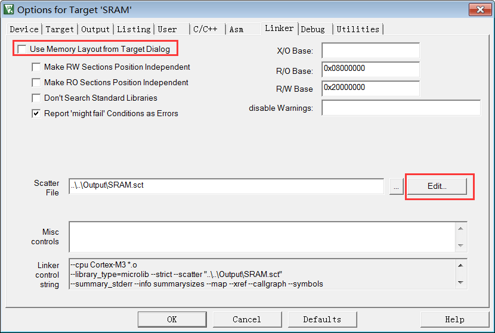This screenshot has height=333, width=495.
Task: Focus the disable Warnings input field
Action: coord(401,108)
